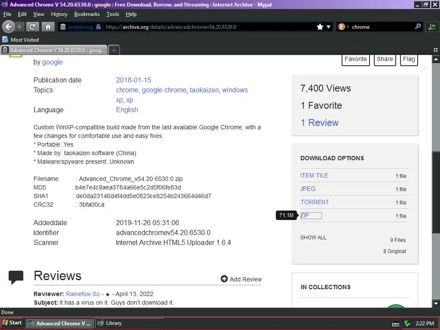Viewport: 440px width, 330px height.
Task: Click the tab groups grid icon
Action: click(x=436, y=50)
